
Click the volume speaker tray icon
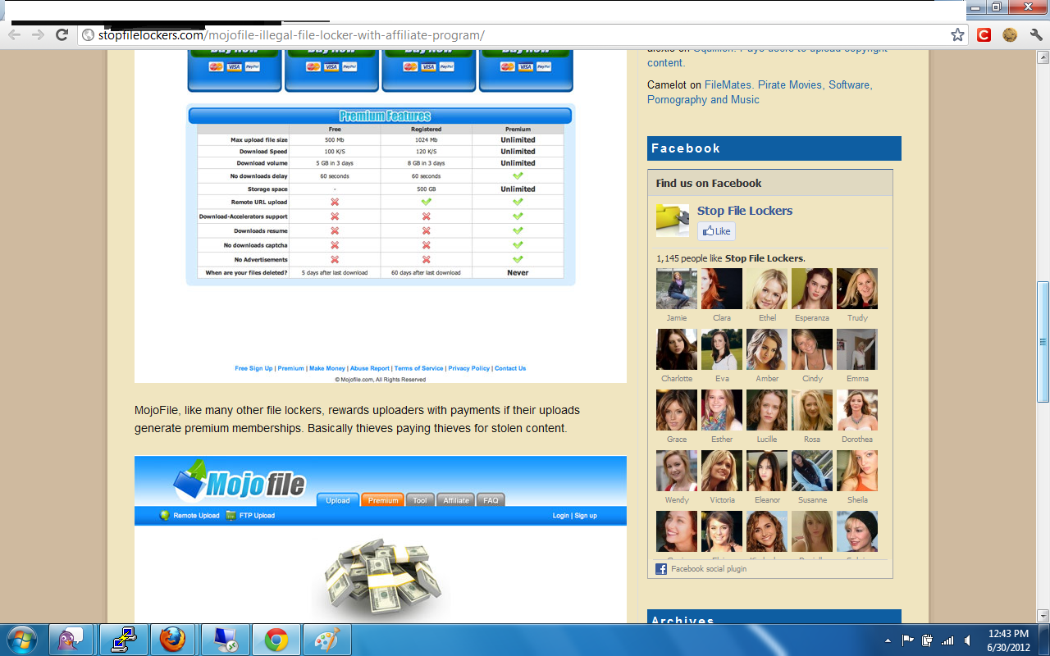coord(968,640)
